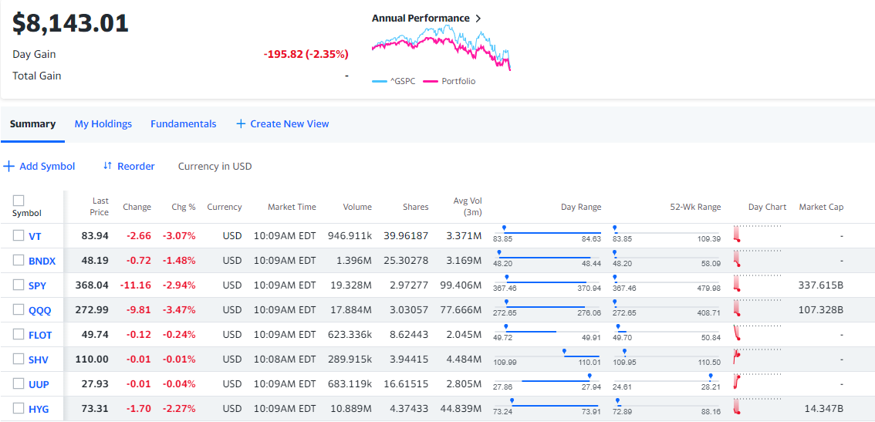
Task: Click the portfolio value $8,143.01
Action: pyautogui.click(x=71, y=23)
